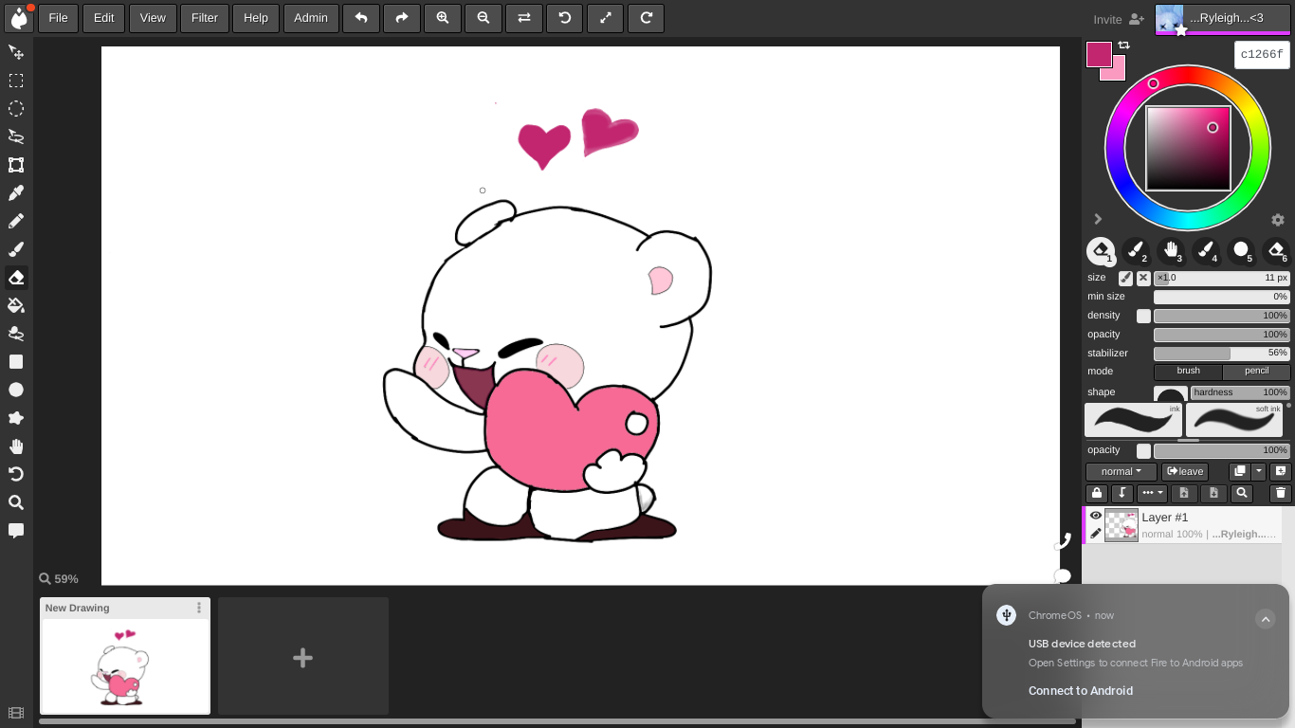The height and width of the screenshot is (728, 1295).
Task: Select the zoom magnifier tool in left toolbar
Action: click(16, 502)
